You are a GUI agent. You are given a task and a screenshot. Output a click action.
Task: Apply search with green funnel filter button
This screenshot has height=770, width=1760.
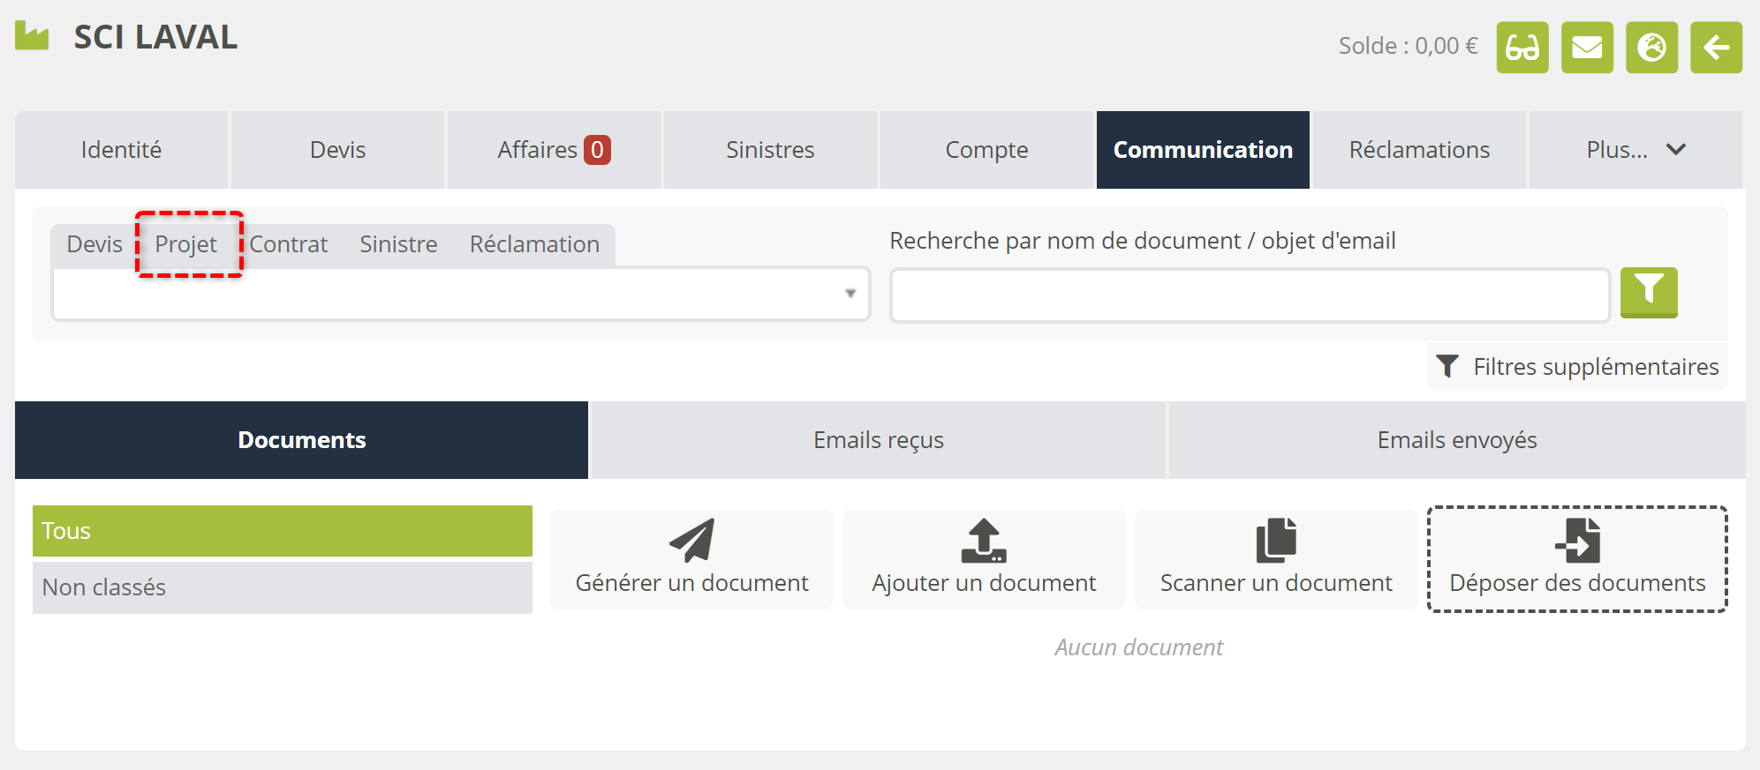(x=1648, y=292)
